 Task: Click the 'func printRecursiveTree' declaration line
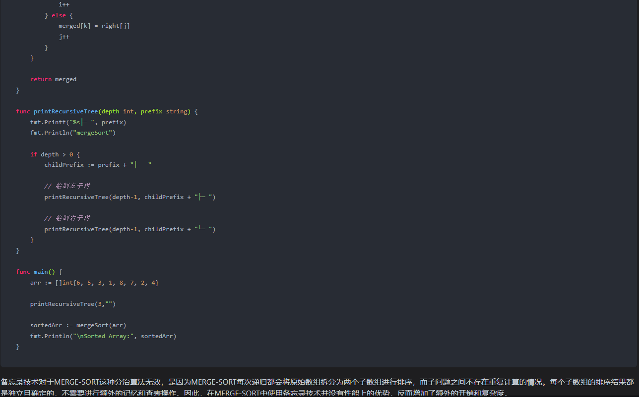tap(107, 111)
